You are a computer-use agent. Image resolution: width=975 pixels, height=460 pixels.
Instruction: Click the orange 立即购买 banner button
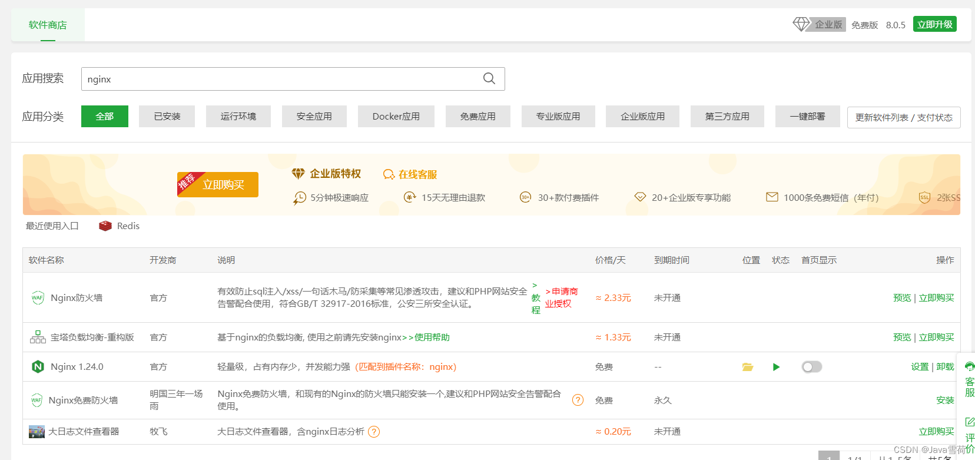point(218,184)
